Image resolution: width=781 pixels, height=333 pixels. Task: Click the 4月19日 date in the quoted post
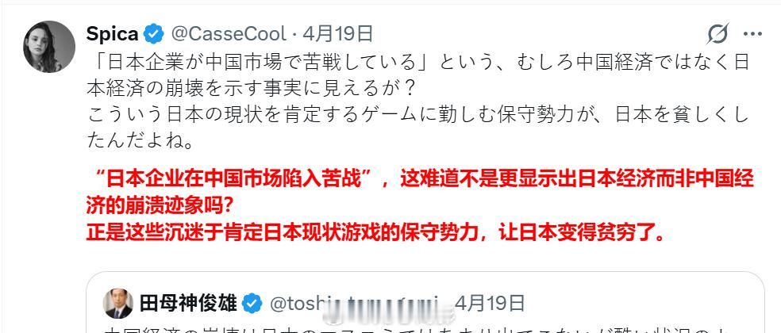click(x=490, y=303)
